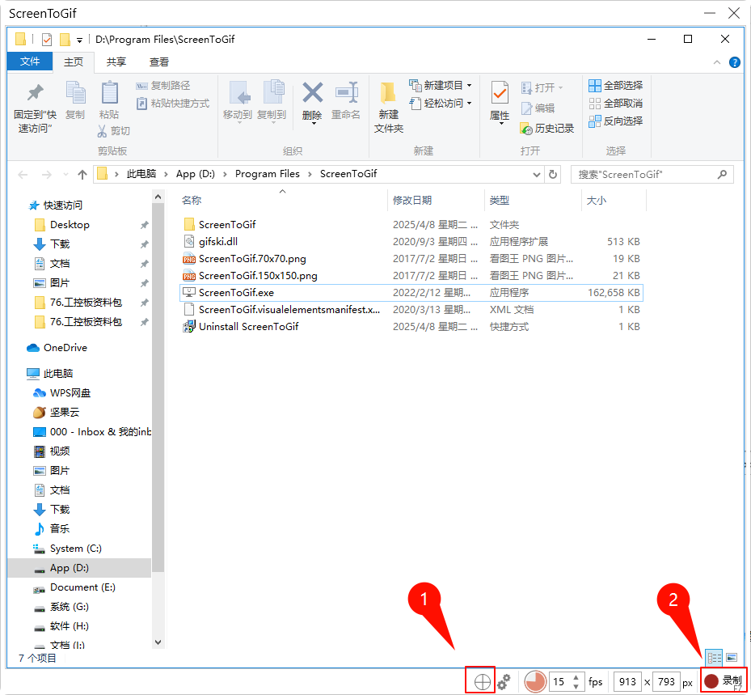Open the address bar history dropdown
This screenshot has height=695, width=751.
pos(537,175)
